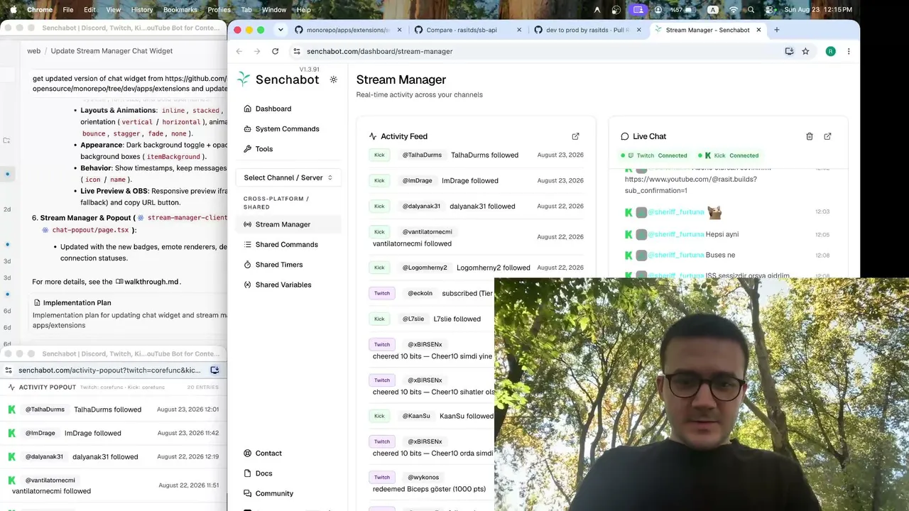
Task: Click @vantilatornecmi in the Activity Popout window
Action: 50,480
